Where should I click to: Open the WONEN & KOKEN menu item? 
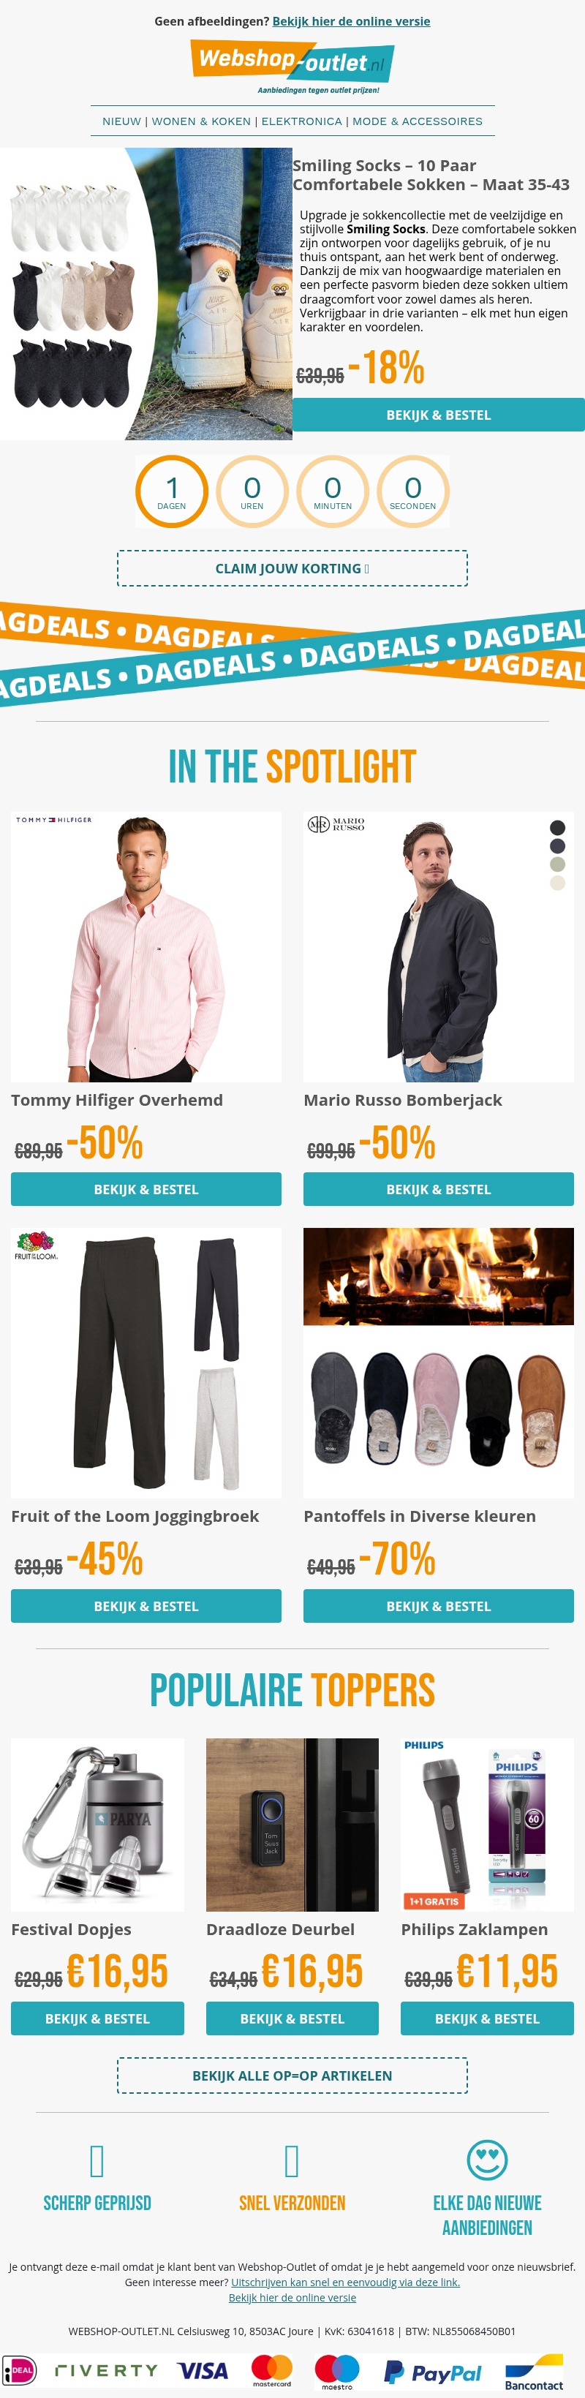click(201, 121)
